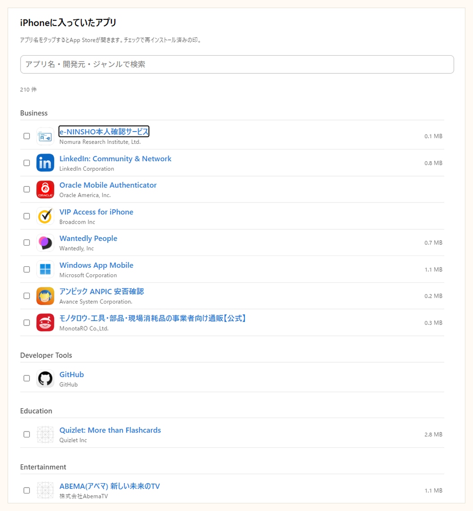The image size is (473, 511).
Task: Click the Avance System Corporation text
Action: pos(96,302)
